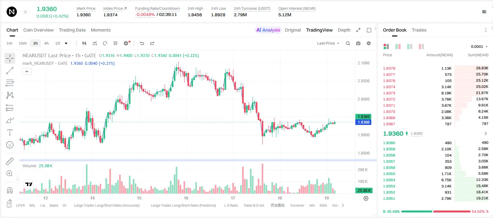Open the ruler measure tool
493x218 pixels.
click(x=10, y=161)
